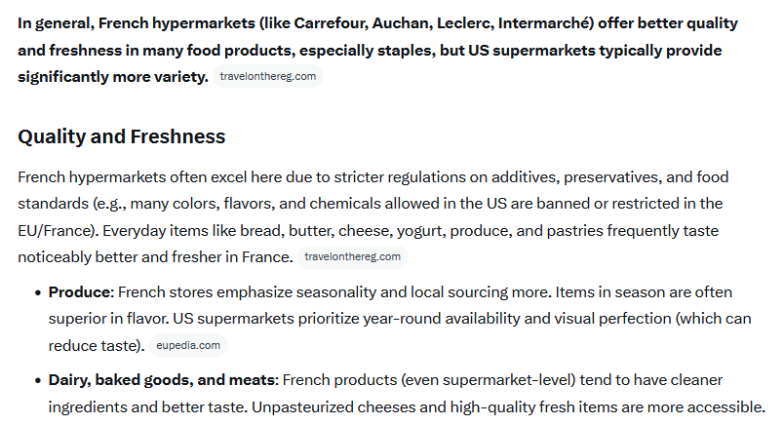
Task: Open the eupedia.com source chip
Action: tap(188, 345)
